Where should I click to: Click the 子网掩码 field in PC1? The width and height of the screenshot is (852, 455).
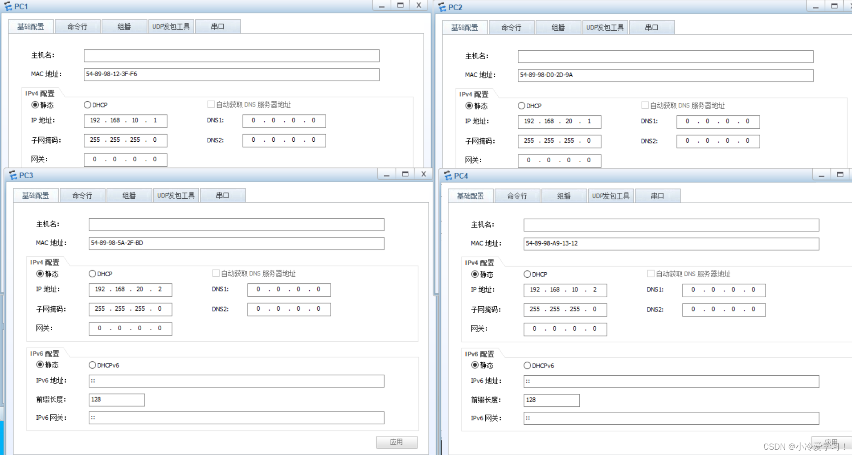pyautogui.click(x=126, y=140)
